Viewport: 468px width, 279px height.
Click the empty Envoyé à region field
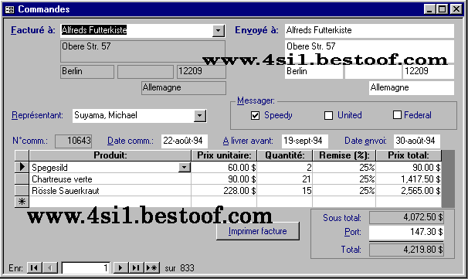373,72
